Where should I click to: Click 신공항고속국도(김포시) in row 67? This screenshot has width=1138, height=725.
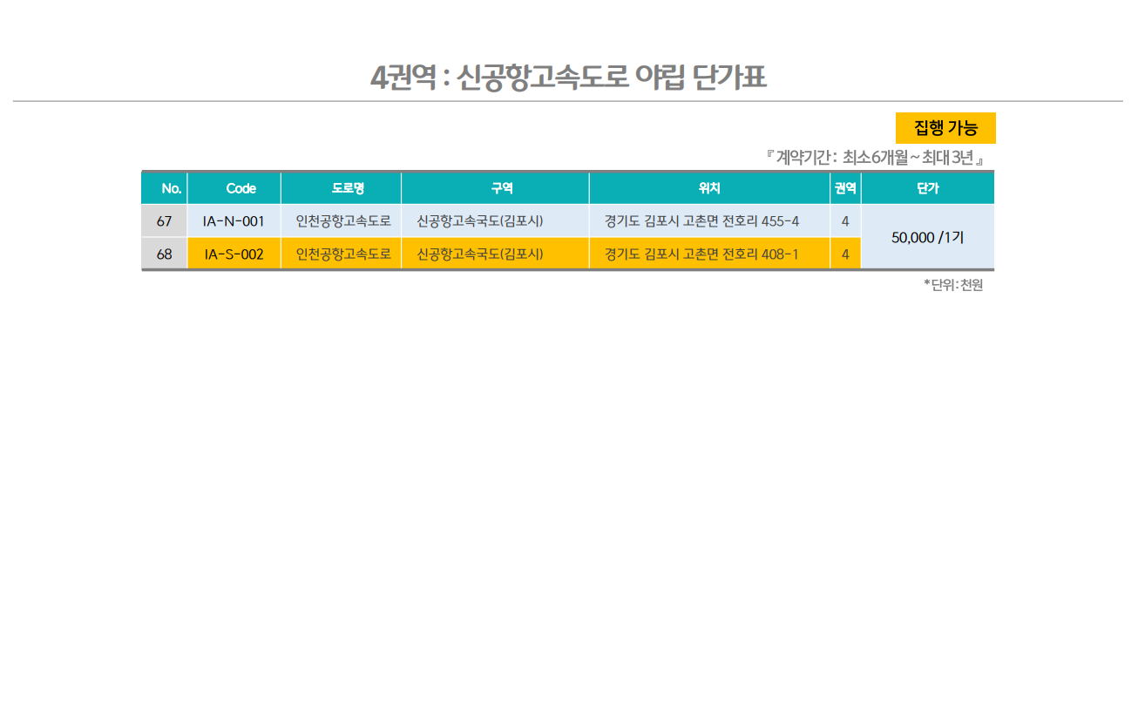click(x=480, y=221)
